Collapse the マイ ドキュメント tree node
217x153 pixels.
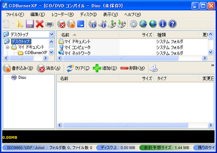tap(7, 47)
